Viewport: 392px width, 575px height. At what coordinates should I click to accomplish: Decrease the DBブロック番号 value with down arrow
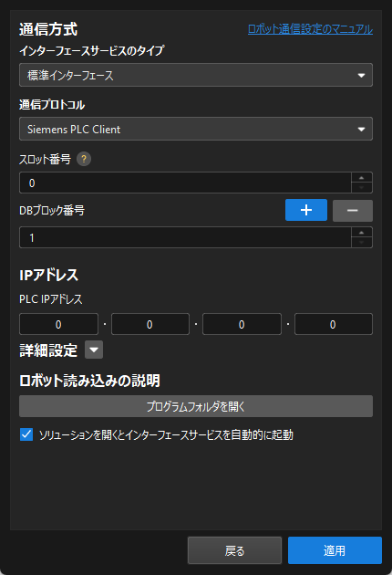(362, 243)
